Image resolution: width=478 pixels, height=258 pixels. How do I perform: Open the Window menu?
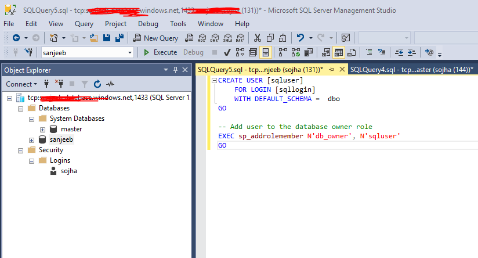211,23
